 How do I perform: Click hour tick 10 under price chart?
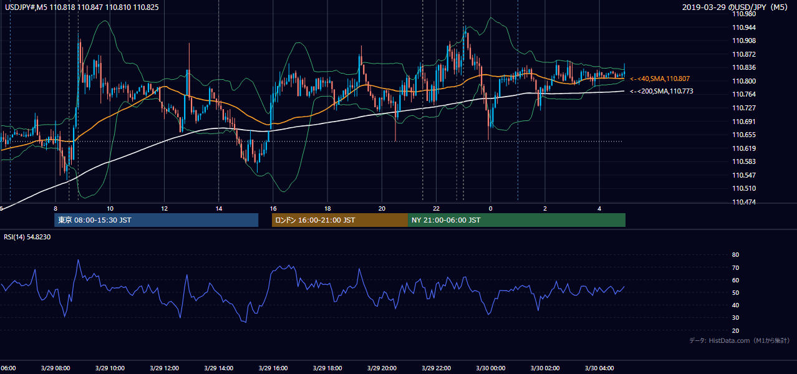coord(110,208)
